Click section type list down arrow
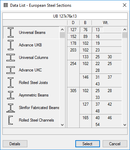 [62, 125]
